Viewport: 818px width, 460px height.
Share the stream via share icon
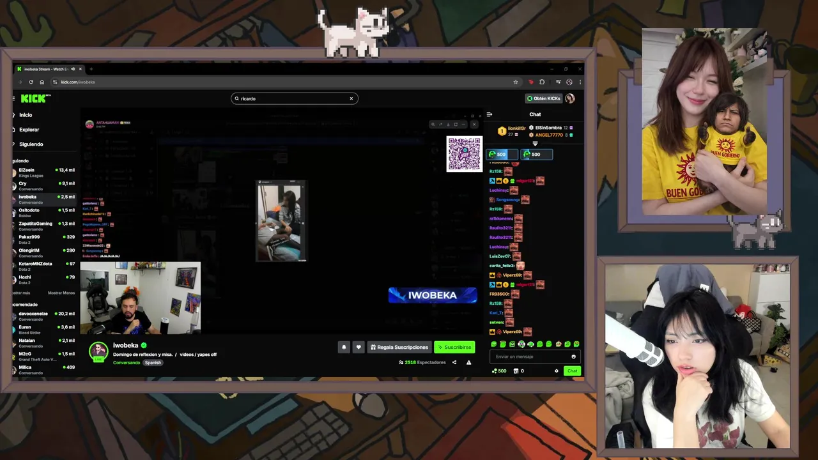point(454,362)
